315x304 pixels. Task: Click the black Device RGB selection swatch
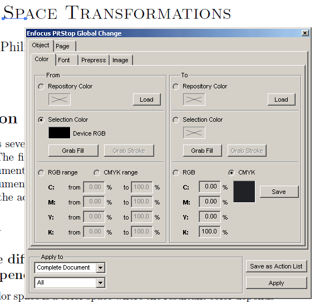point(60,133)
